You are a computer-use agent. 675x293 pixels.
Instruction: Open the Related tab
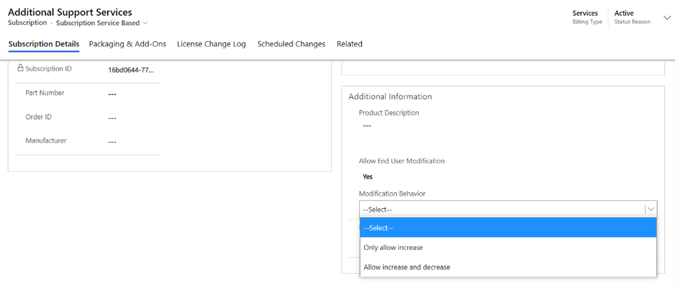click(349, 44)
